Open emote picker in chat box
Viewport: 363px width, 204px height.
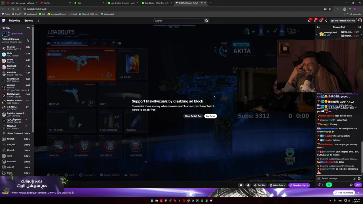tap(359, 178)
